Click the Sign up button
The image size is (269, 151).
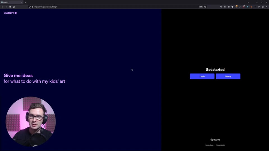[x=228, y=76]
